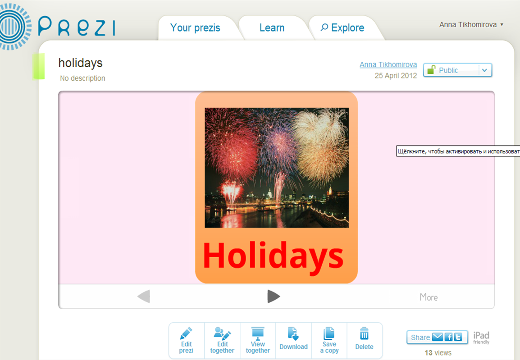Open Anna Tikhomirova author profile link
The height and width of the screenshot is (360, 520).
[x=388, y=64]
